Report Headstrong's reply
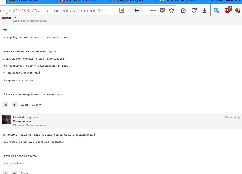 (232, 117)
